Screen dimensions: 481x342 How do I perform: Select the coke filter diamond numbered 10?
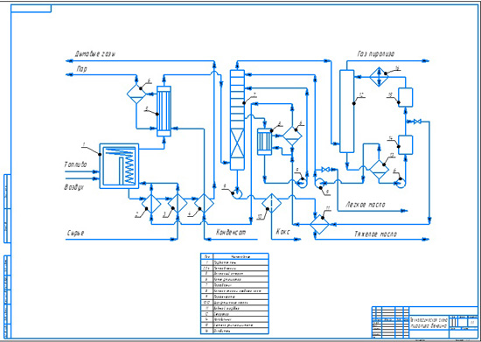(271, 203)
